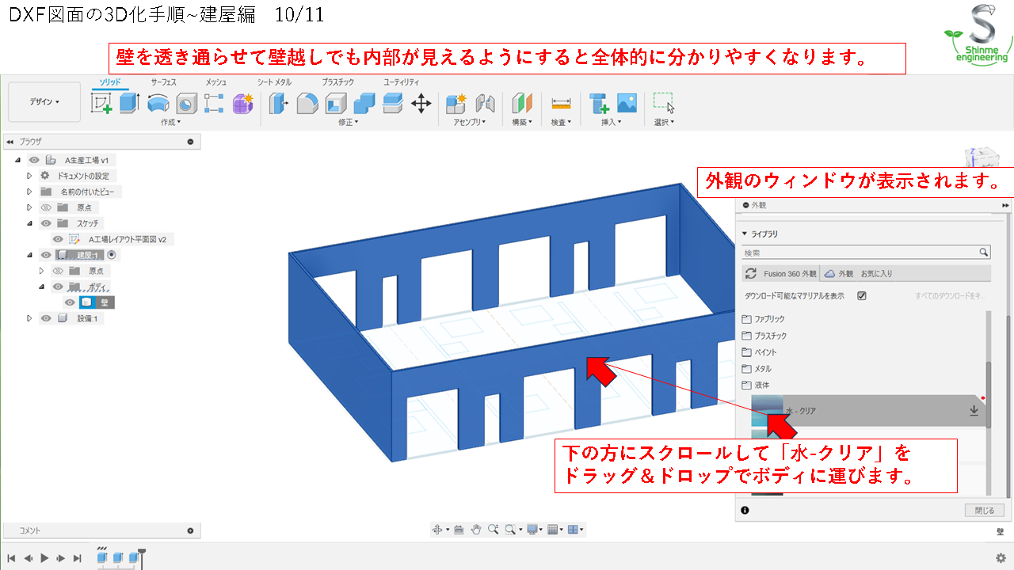Click the New Component icon
This screenshot has width=1014, height=570.
[456, 104]
